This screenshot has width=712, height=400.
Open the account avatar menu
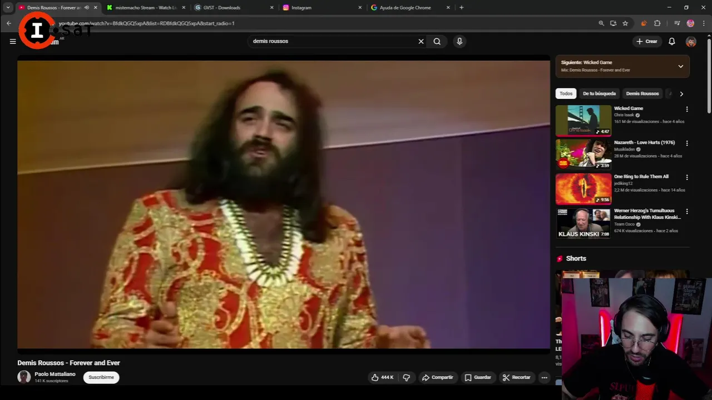pyautogui.click(x=691, y=42)
